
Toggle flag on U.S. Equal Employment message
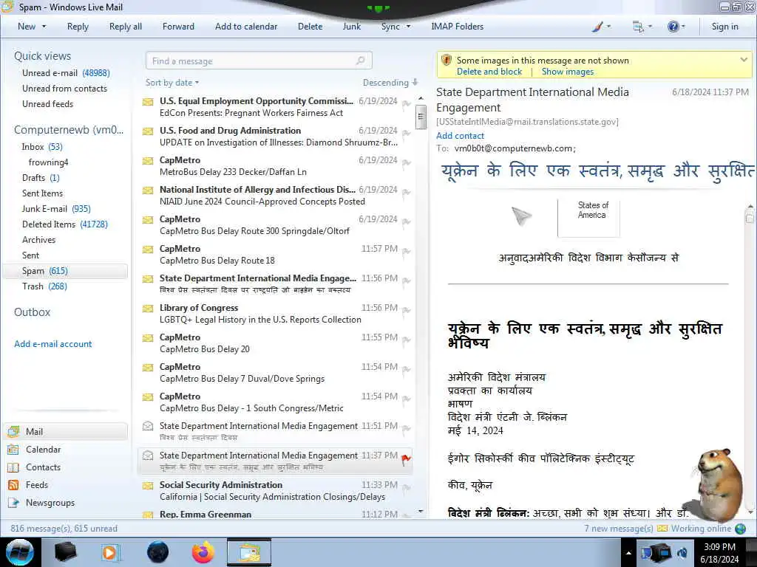click(406, 104)
